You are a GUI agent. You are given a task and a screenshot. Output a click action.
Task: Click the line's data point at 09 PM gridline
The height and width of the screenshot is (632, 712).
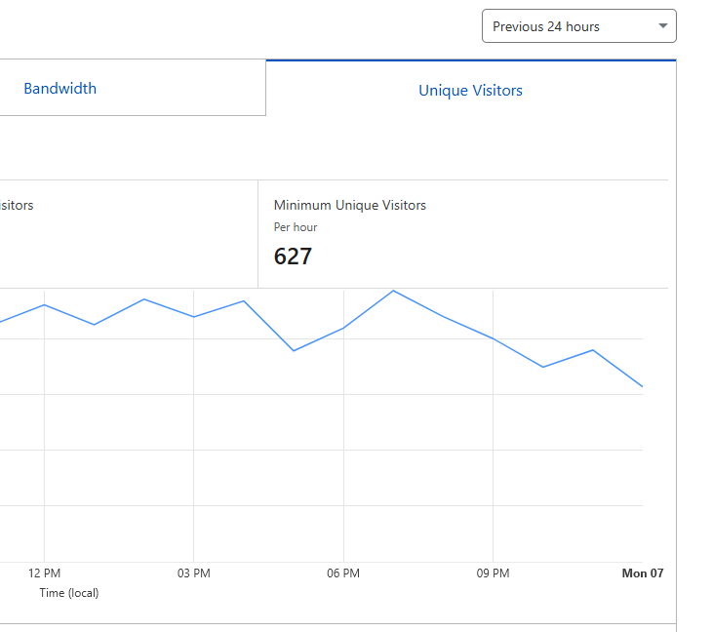[x=493, y=338]
